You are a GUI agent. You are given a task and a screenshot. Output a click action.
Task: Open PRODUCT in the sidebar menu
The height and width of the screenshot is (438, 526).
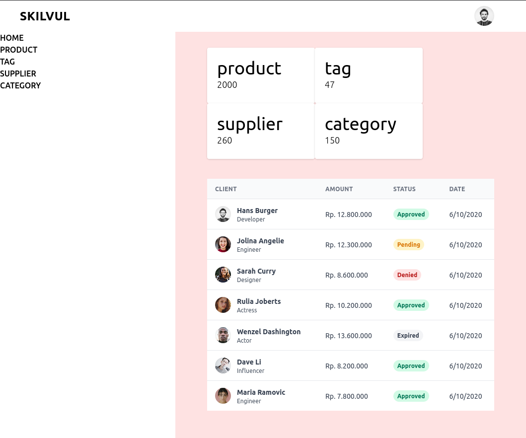pyautogui.click(x=19, y=50)
